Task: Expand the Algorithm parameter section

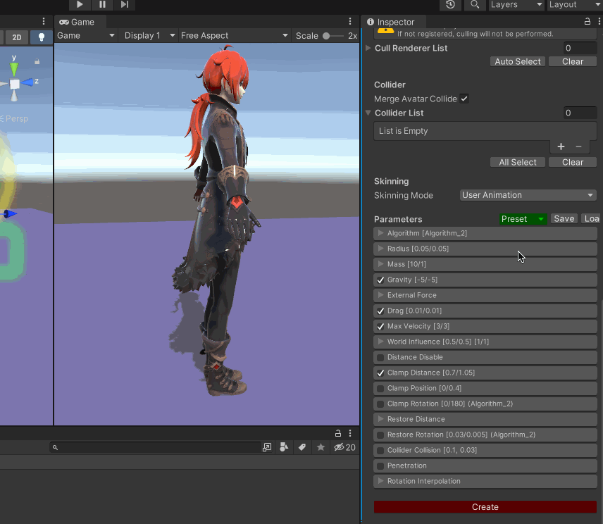Action: click(381, 233)
